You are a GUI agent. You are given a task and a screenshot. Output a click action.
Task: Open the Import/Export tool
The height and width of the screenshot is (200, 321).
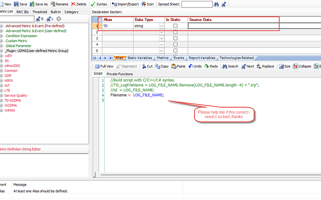pos(125,4)
